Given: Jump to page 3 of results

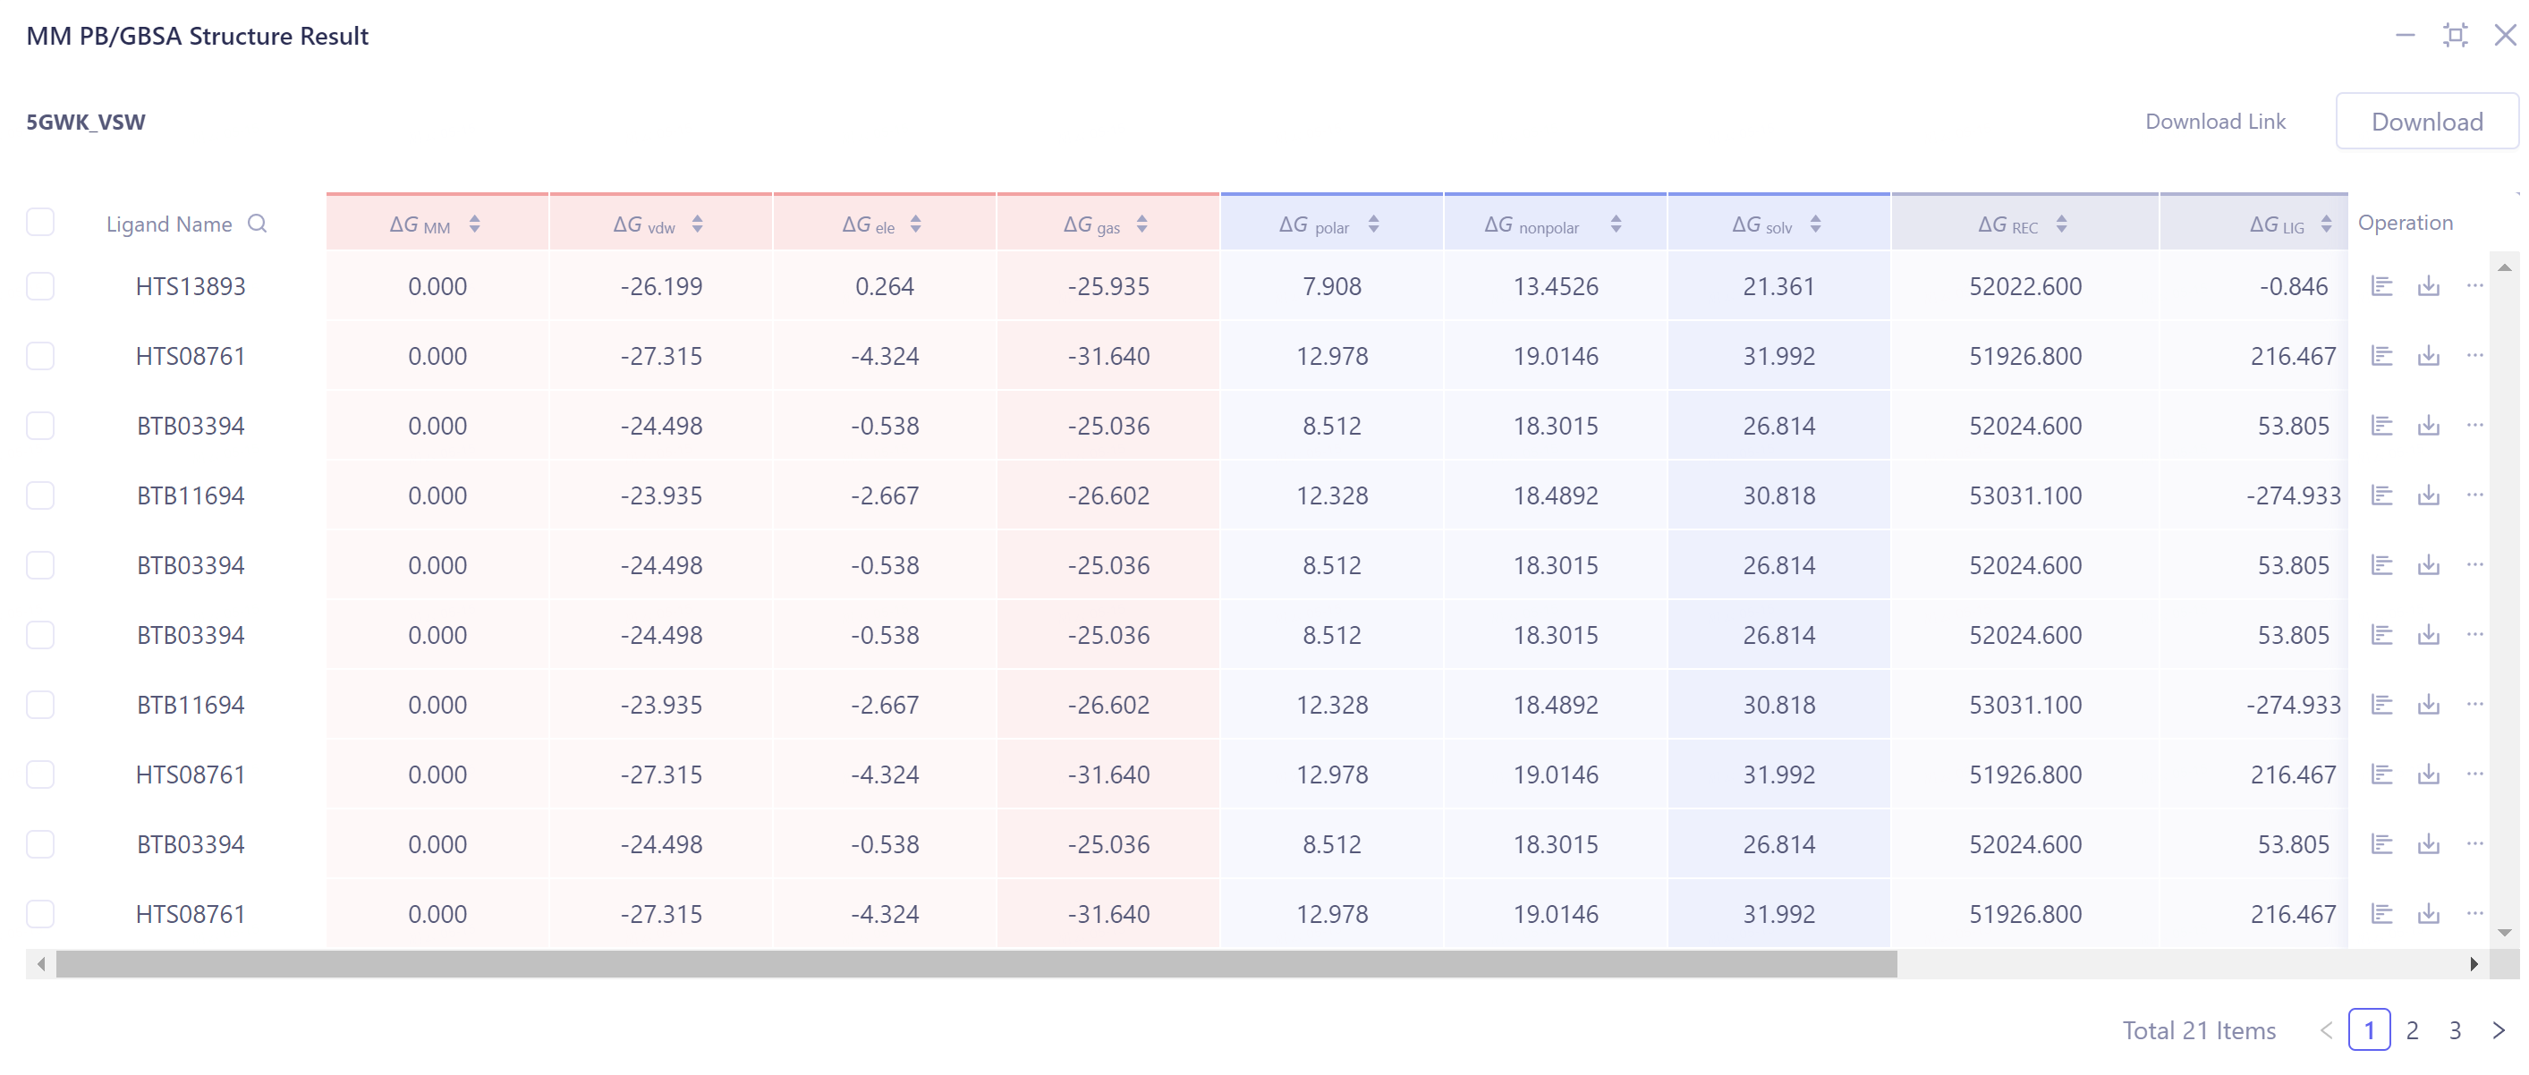Looking at the screenshot, I should [2455, 1030].
